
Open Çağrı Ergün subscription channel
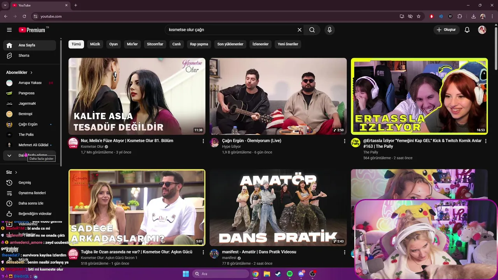30,124
